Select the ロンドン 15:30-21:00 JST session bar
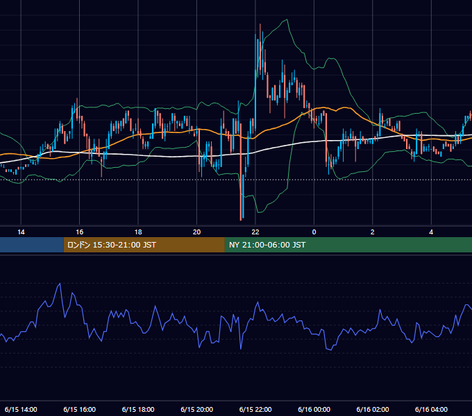This screenshot has height=416, width=472. [x=144, y=245]
